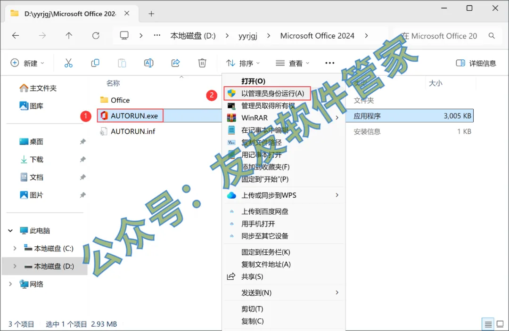Open 文档 quick access folder
The image size is (509, 331).
[31, 178]
